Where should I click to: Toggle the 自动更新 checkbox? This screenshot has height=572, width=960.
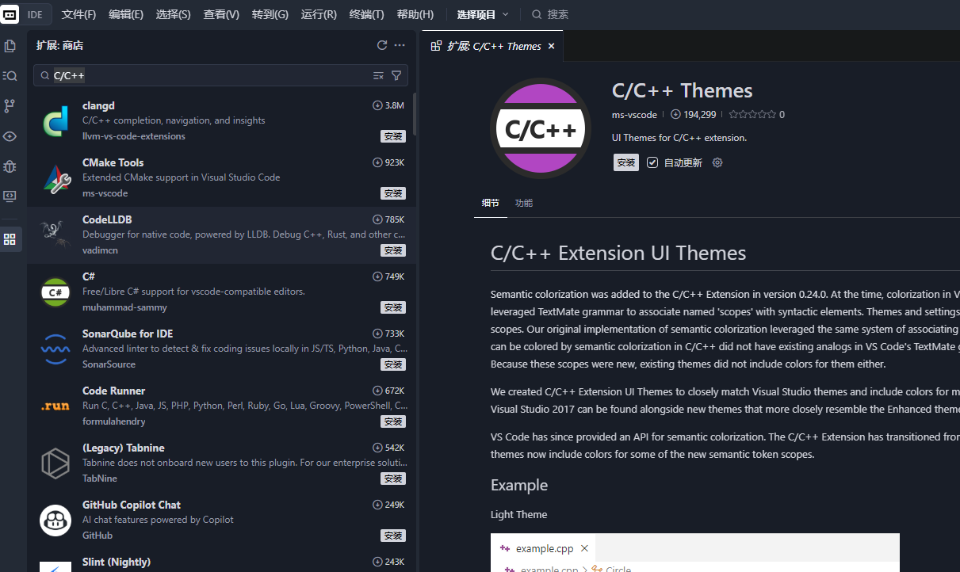(x=652, y=162)
